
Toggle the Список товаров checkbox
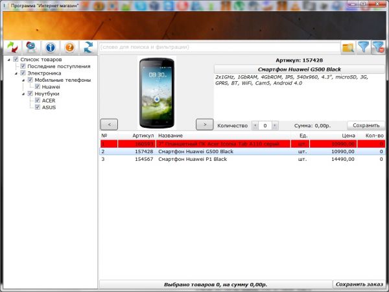point(16,59)
